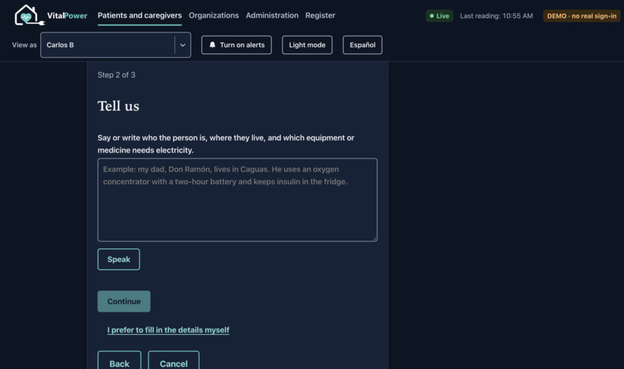
Task: Focus the description text area
Action: tap(238, 200)
